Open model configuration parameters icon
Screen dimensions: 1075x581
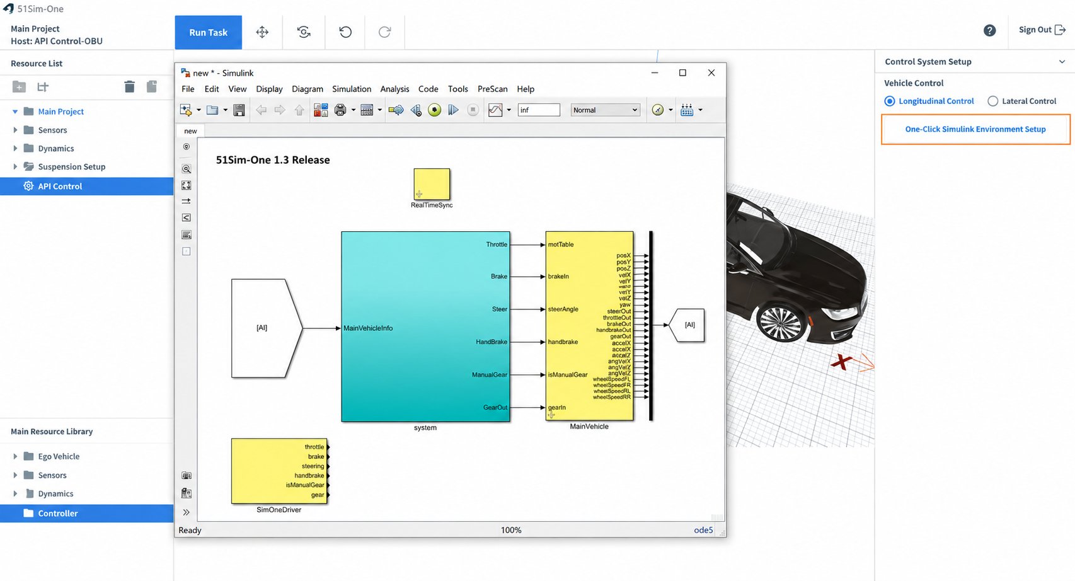(367, 110)
